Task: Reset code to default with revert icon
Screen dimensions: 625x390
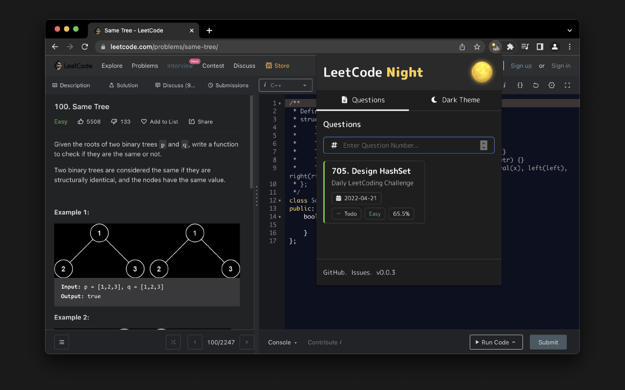Action: (536, 85)
